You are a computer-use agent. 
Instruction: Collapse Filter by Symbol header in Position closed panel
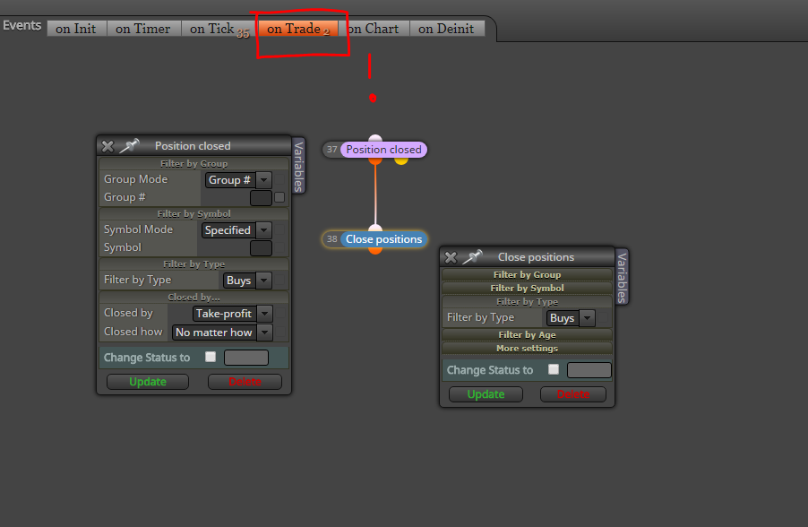coord(193,213)
